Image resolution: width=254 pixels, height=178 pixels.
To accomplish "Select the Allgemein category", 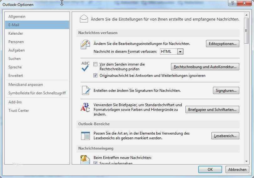I will click(x=37, y=17).
